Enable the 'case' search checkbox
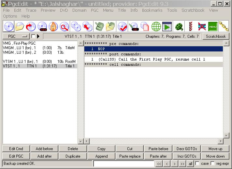 click(x=197, y=163)
